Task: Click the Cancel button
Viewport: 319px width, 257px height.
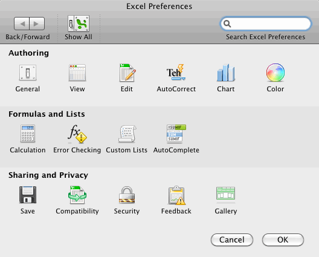Action: pyautogui.click(x=232, y=239)
